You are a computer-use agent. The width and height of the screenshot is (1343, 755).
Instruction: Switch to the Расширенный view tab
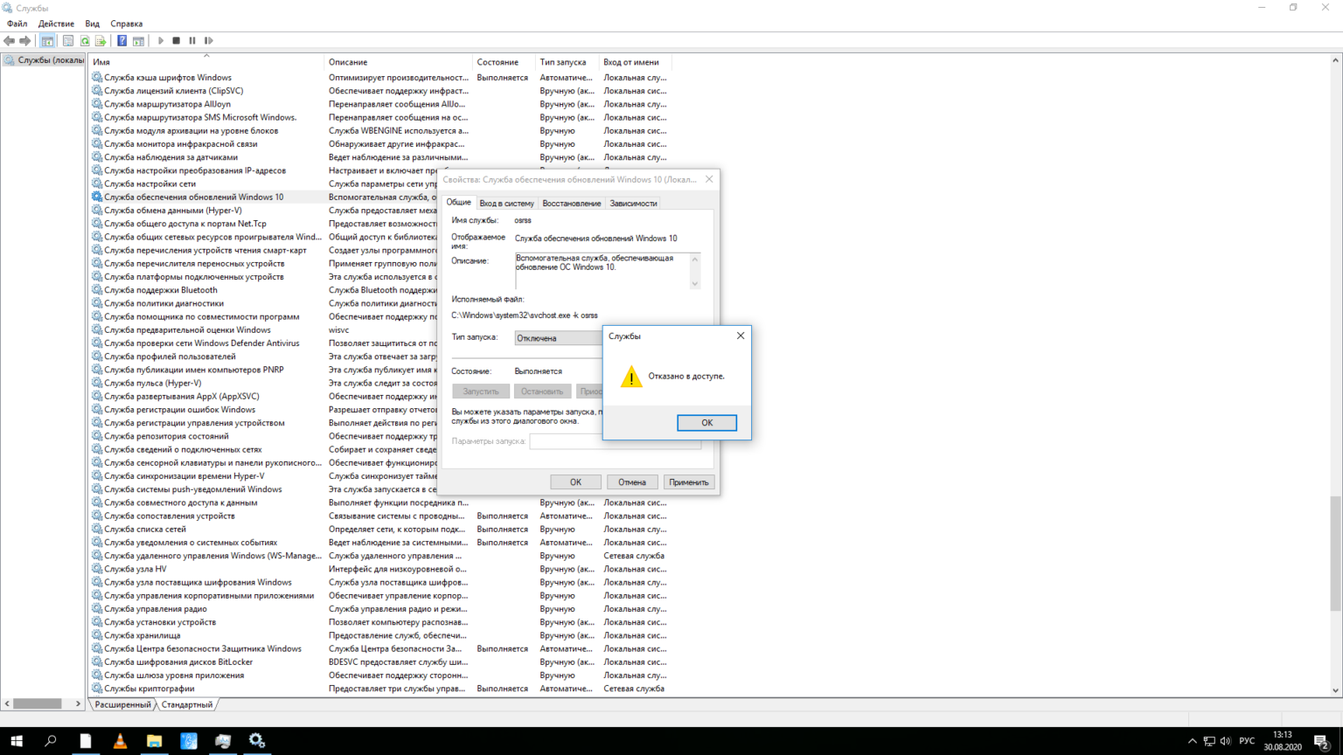[x=122, y=704]
